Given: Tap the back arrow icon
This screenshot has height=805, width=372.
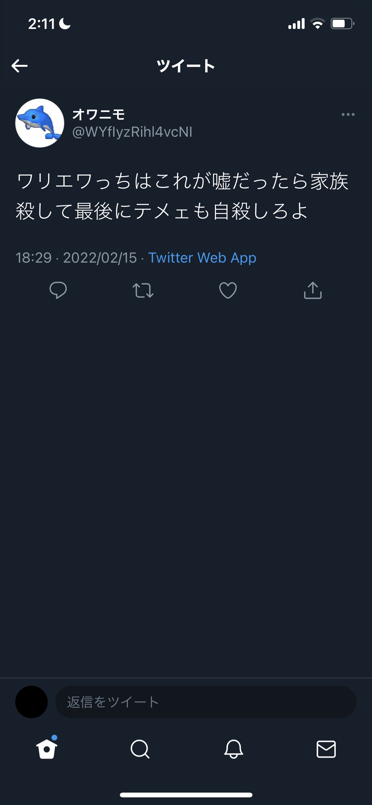Looking at the screenshot, I should [x=20, y=66].
